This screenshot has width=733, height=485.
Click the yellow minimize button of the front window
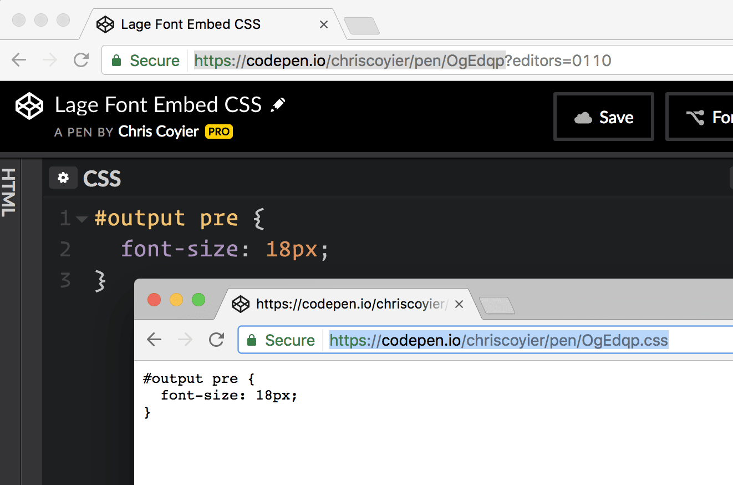(x=176, y=300)
